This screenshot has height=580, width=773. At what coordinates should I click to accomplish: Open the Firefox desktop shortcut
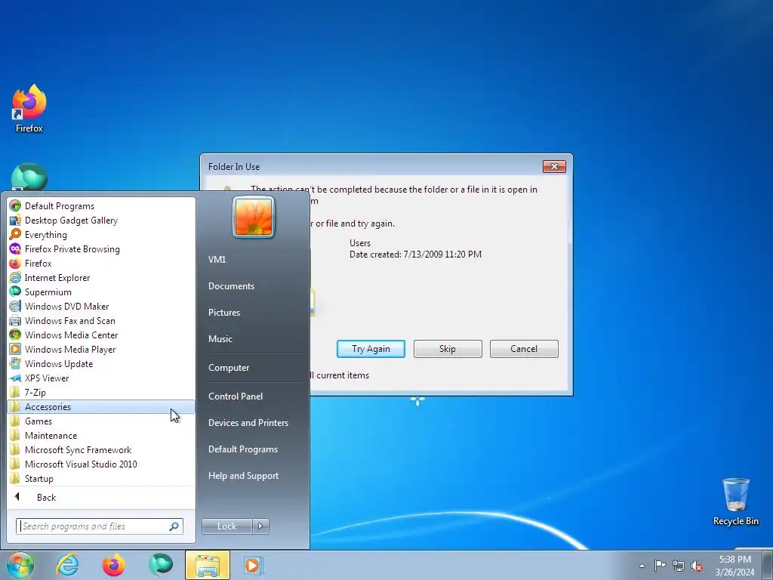pos(29,109)
